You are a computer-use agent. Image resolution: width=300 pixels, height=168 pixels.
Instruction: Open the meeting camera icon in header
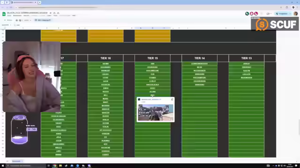coord(269,14)
